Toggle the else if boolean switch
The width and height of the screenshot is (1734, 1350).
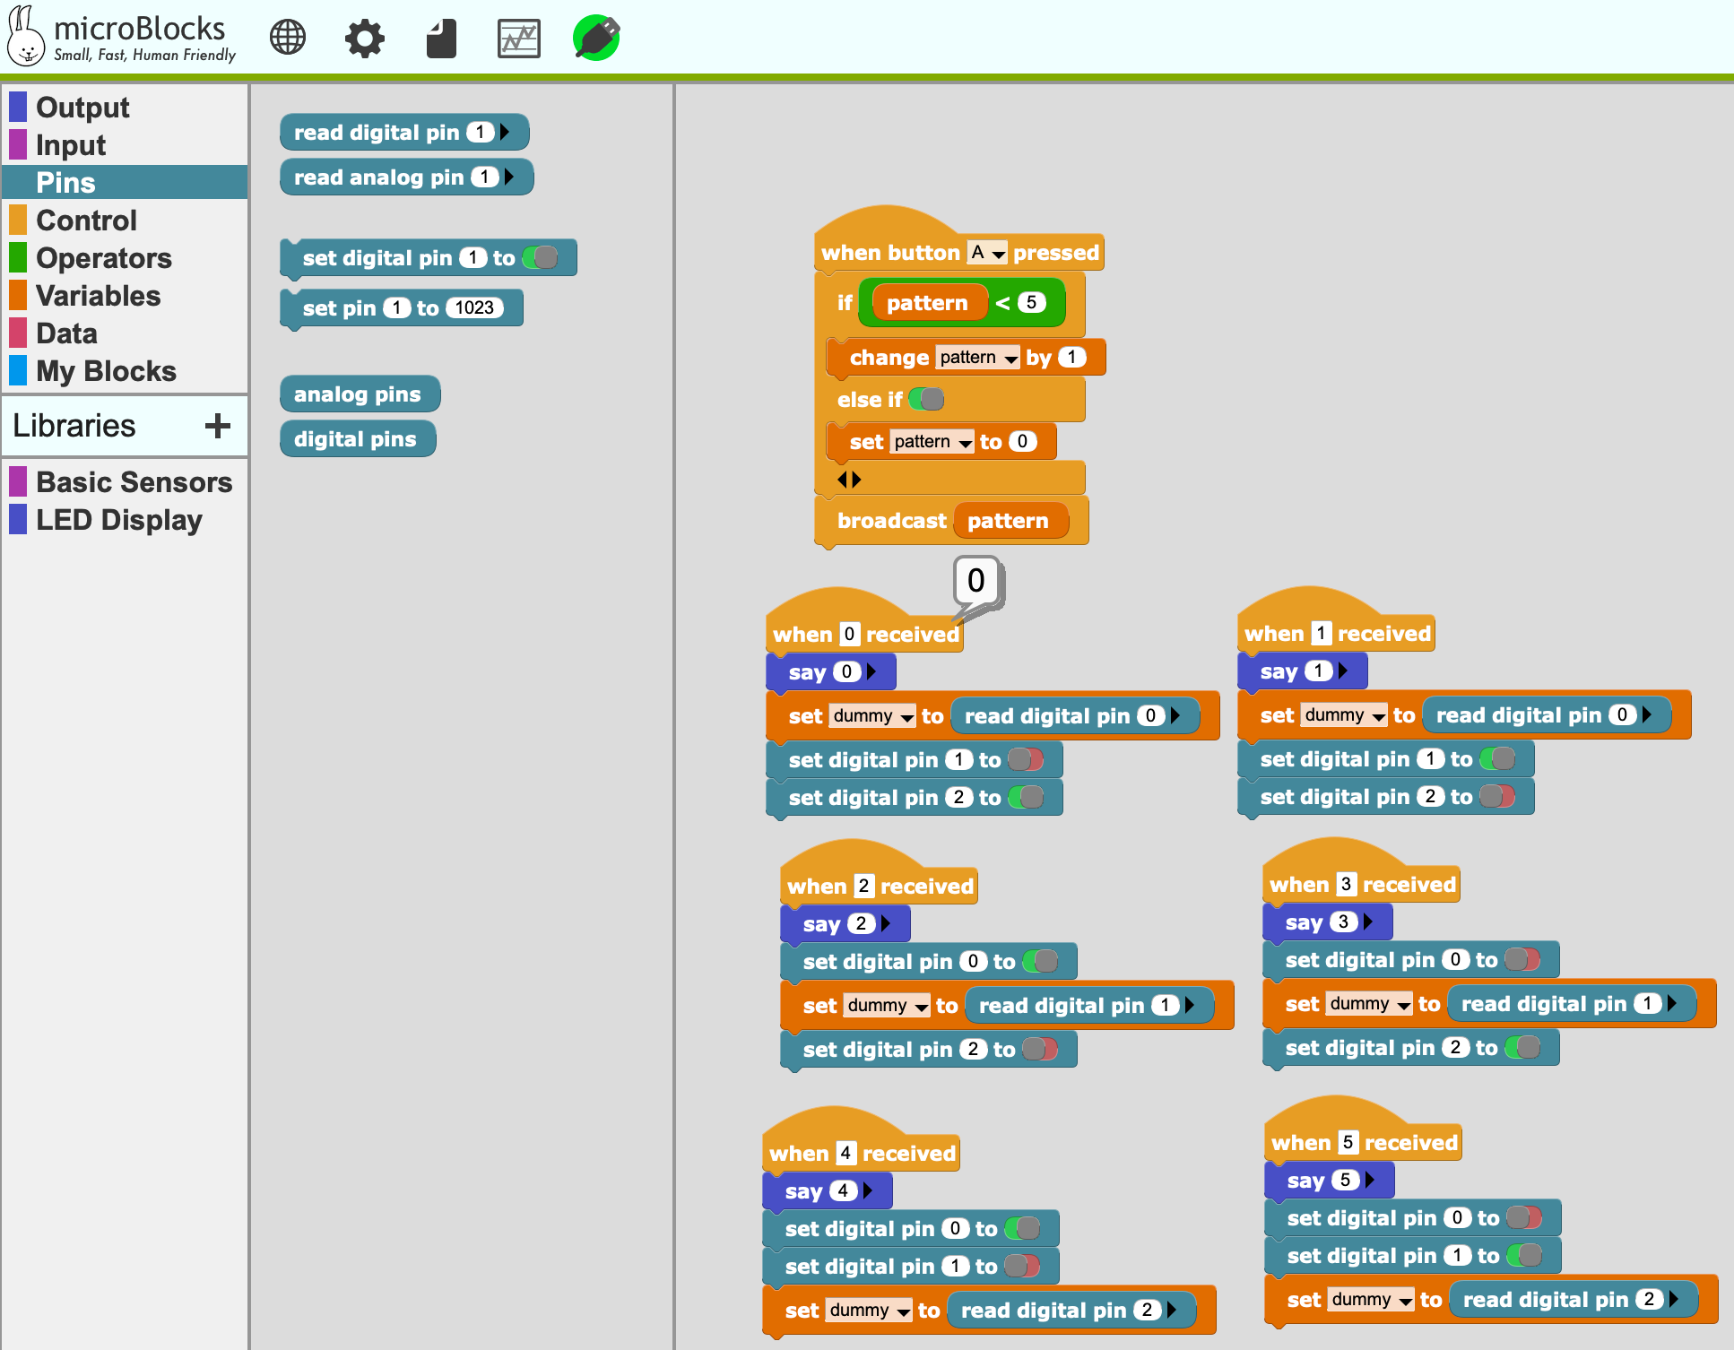[x=926, y=399]
